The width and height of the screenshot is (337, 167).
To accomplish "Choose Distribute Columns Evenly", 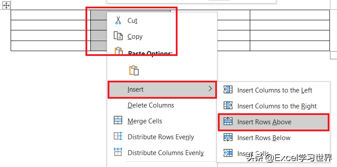I will coord(162,152).
